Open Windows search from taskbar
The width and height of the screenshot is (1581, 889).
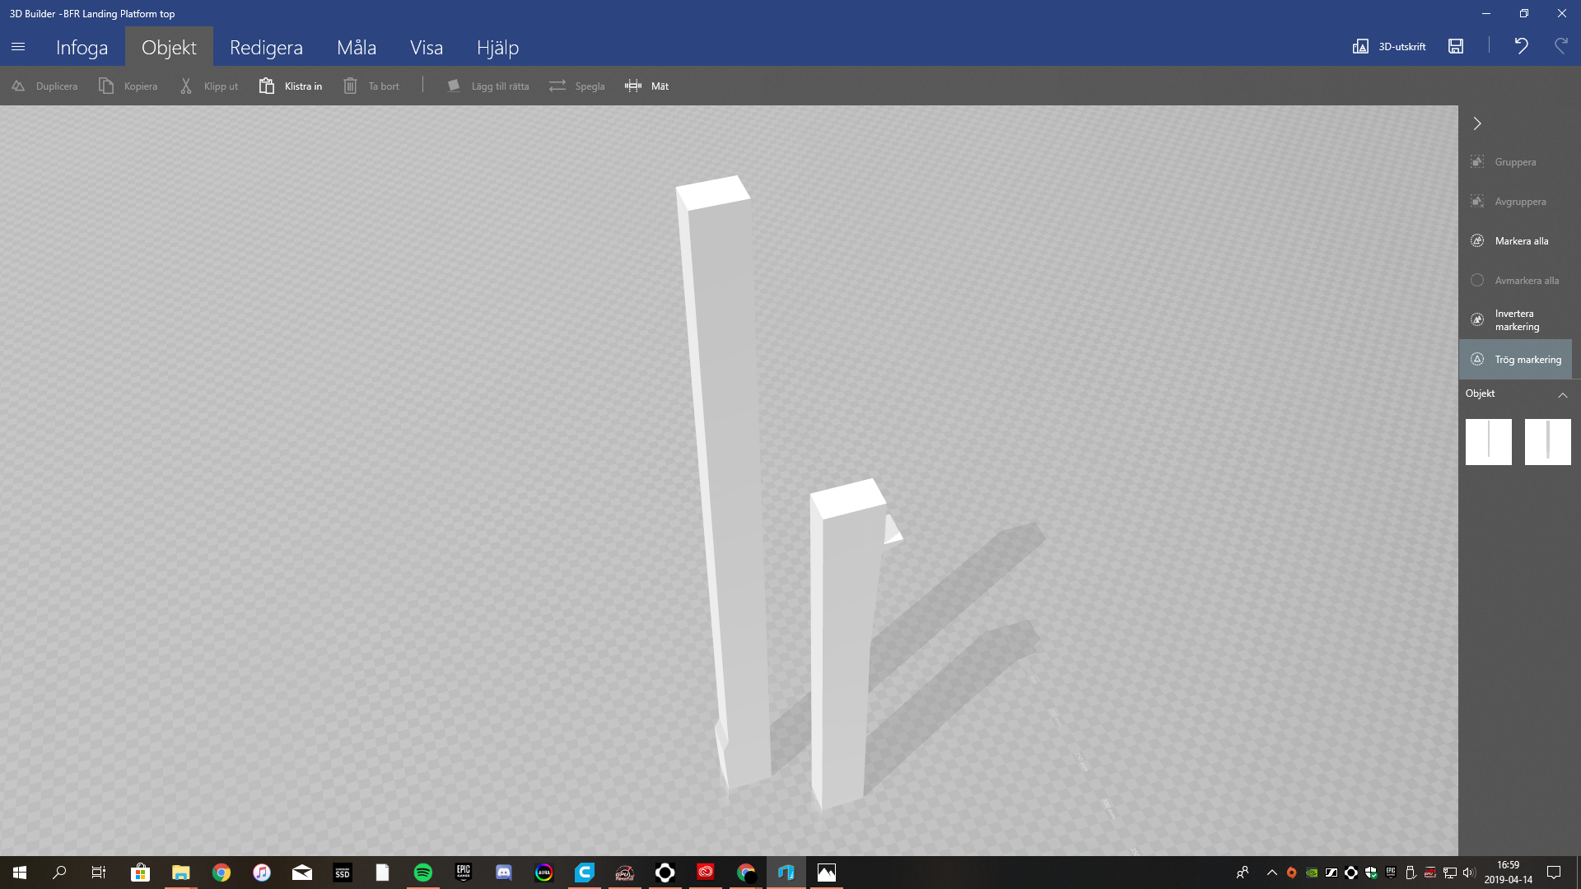point(59,873)
